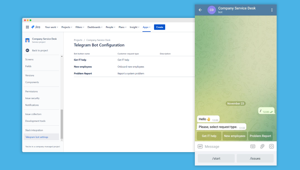Image resolution: width=300 pixels, height=170 pixels.
Task: Click the Telegram Message input field
Action: click(x=226, y=147)
